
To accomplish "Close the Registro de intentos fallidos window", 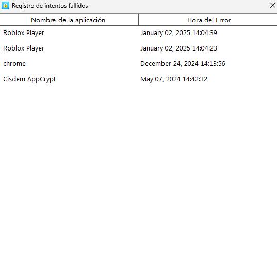I will click(x=273, y=5).
